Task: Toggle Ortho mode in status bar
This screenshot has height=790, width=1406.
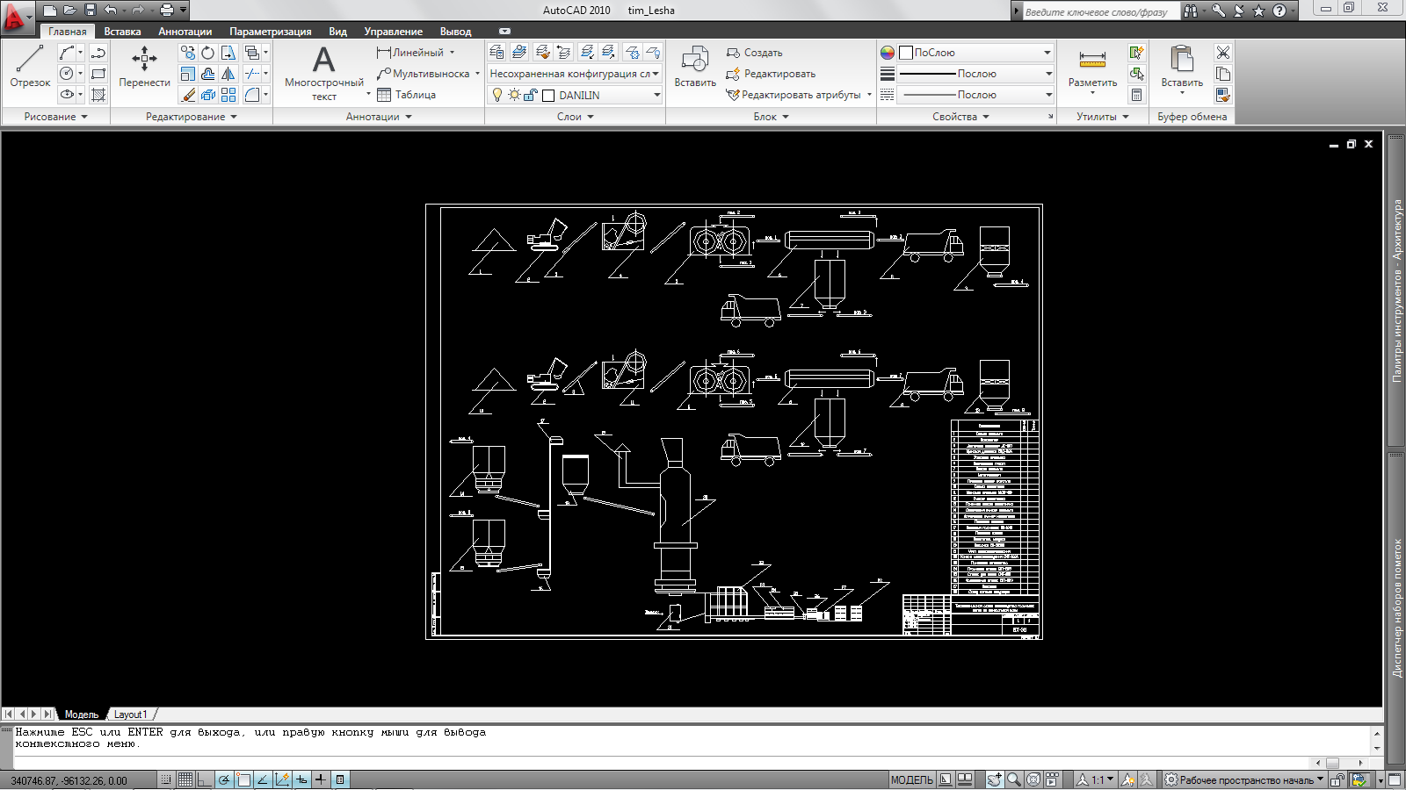Action: [205, 779]
